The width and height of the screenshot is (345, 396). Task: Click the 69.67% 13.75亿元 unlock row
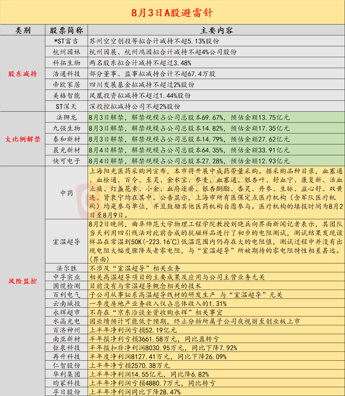tap(216, 118)
